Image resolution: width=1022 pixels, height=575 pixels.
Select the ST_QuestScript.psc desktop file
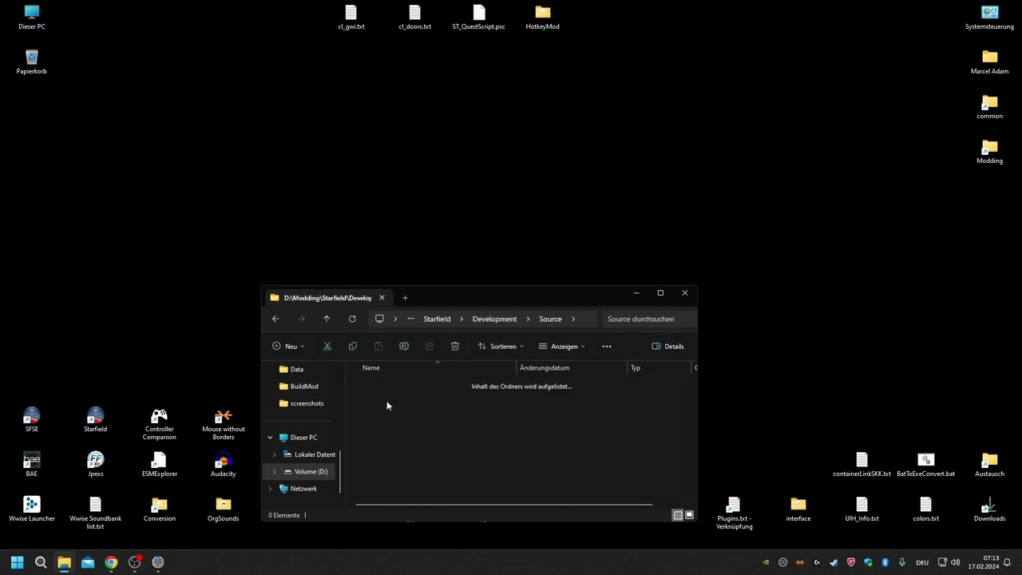pos(478,18)
